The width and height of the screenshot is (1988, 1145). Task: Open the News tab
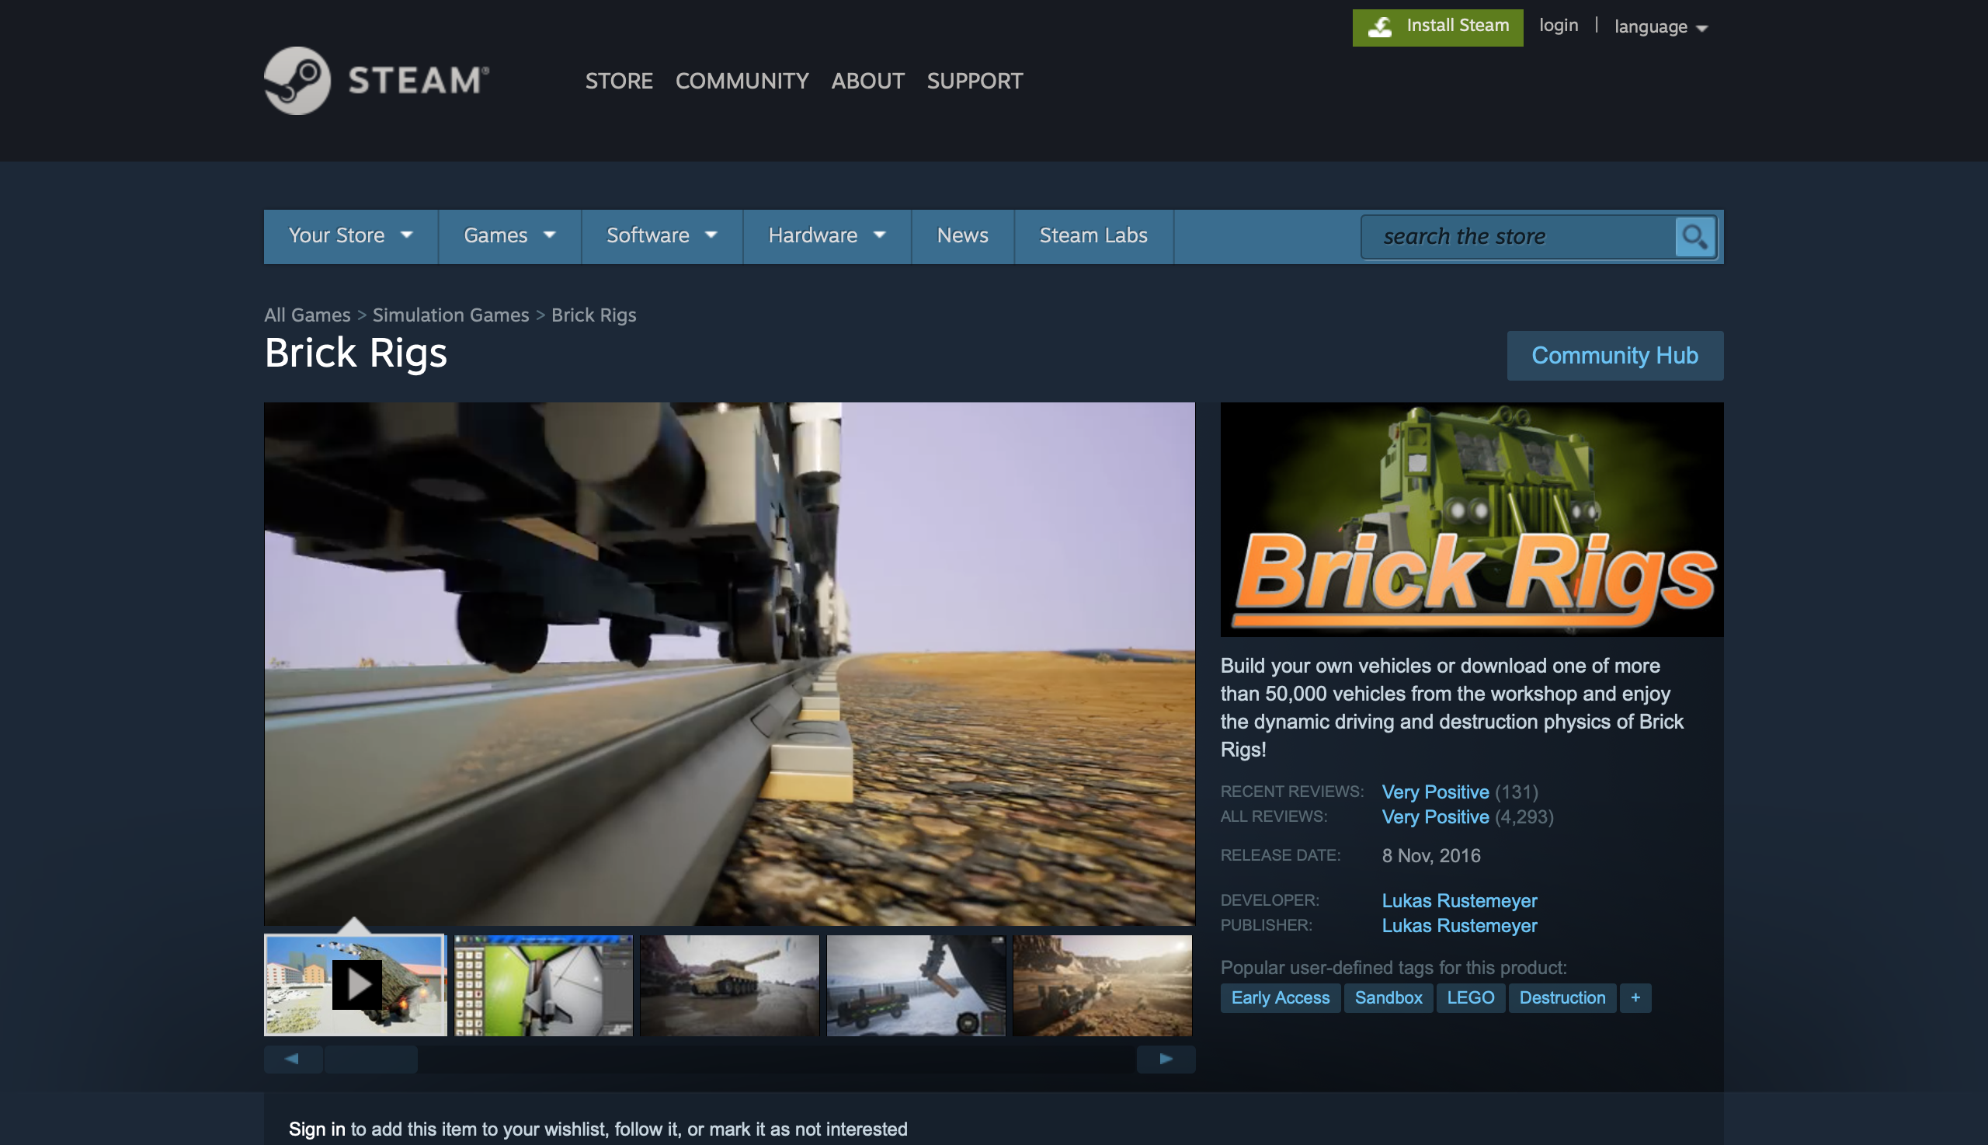(962, 236)
